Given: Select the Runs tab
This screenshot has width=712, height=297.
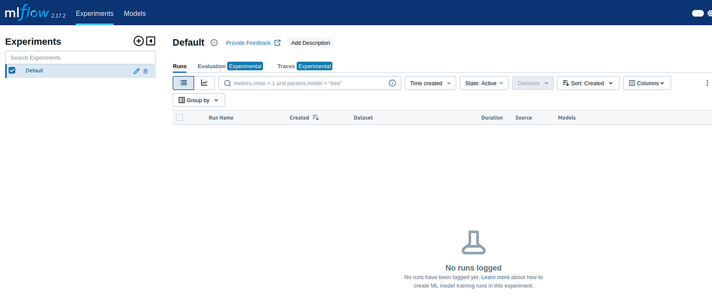Looking at the screenshot, I should tap(180, 66).
